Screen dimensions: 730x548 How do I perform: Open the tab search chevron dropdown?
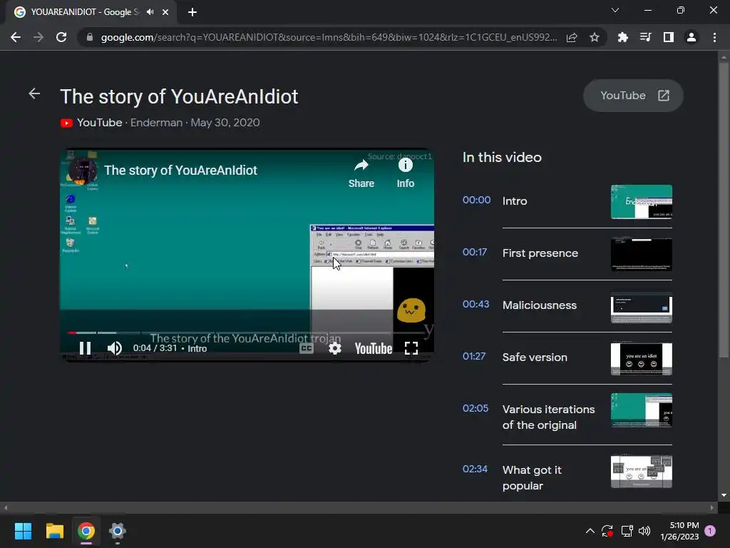tap(615, 10)
